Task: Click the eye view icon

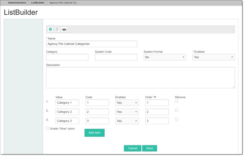Action: tap(64, 29)
